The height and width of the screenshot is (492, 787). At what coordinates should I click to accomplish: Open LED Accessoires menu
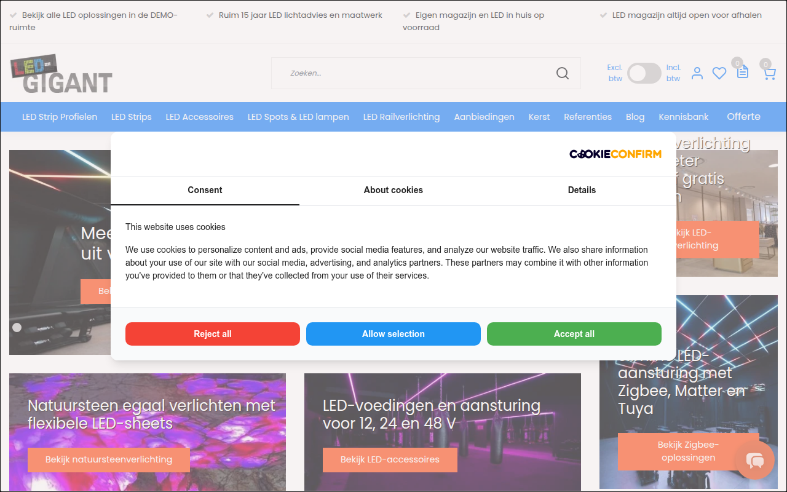pos(200,117)
